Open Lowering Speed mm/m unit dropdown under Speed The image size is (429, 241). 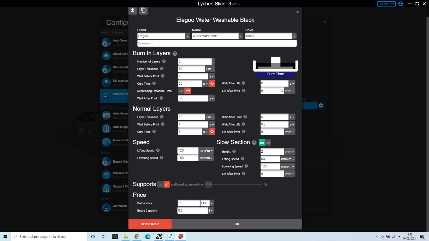[206, 158]
